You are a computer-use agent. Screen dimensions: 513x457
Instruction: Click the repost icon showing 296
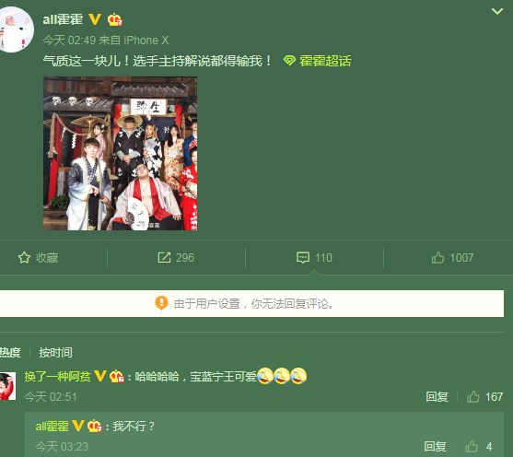pos(176,258)
